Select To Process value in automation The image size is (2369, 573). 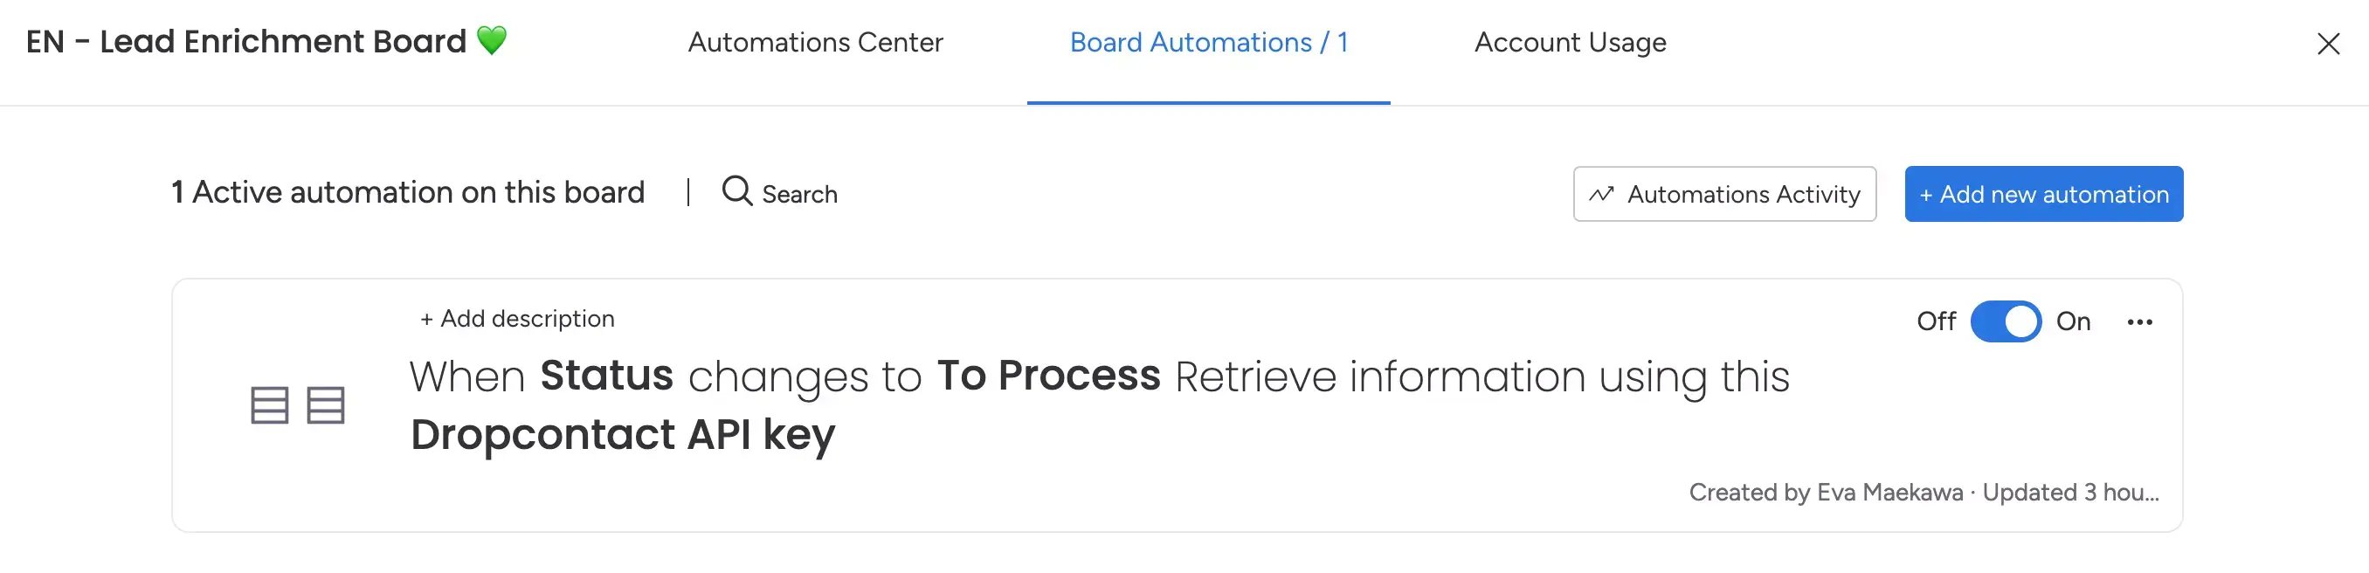point(1048,376)
